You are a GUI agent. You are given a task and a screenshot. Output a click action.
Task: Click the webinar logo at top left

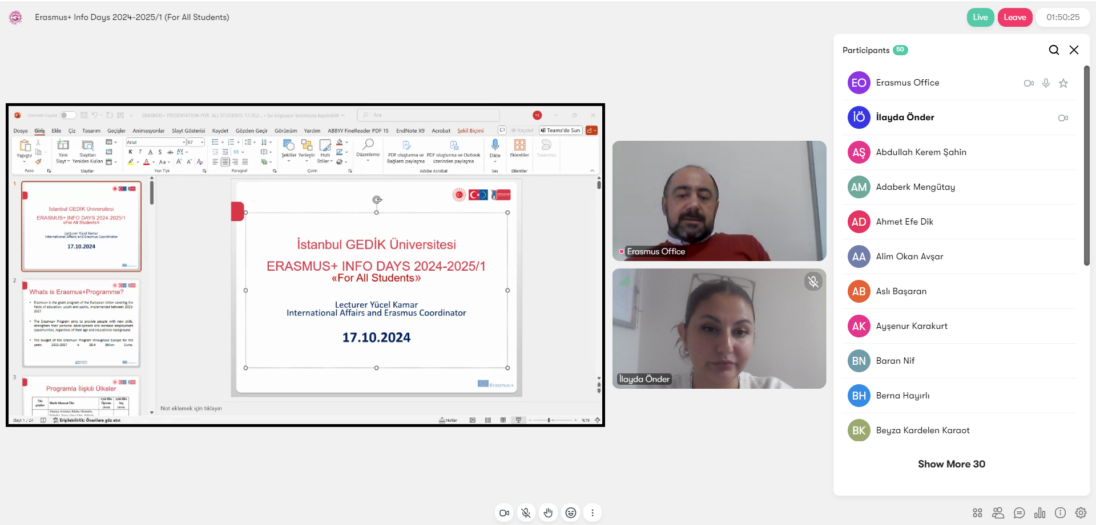click(x=15, y=18)
